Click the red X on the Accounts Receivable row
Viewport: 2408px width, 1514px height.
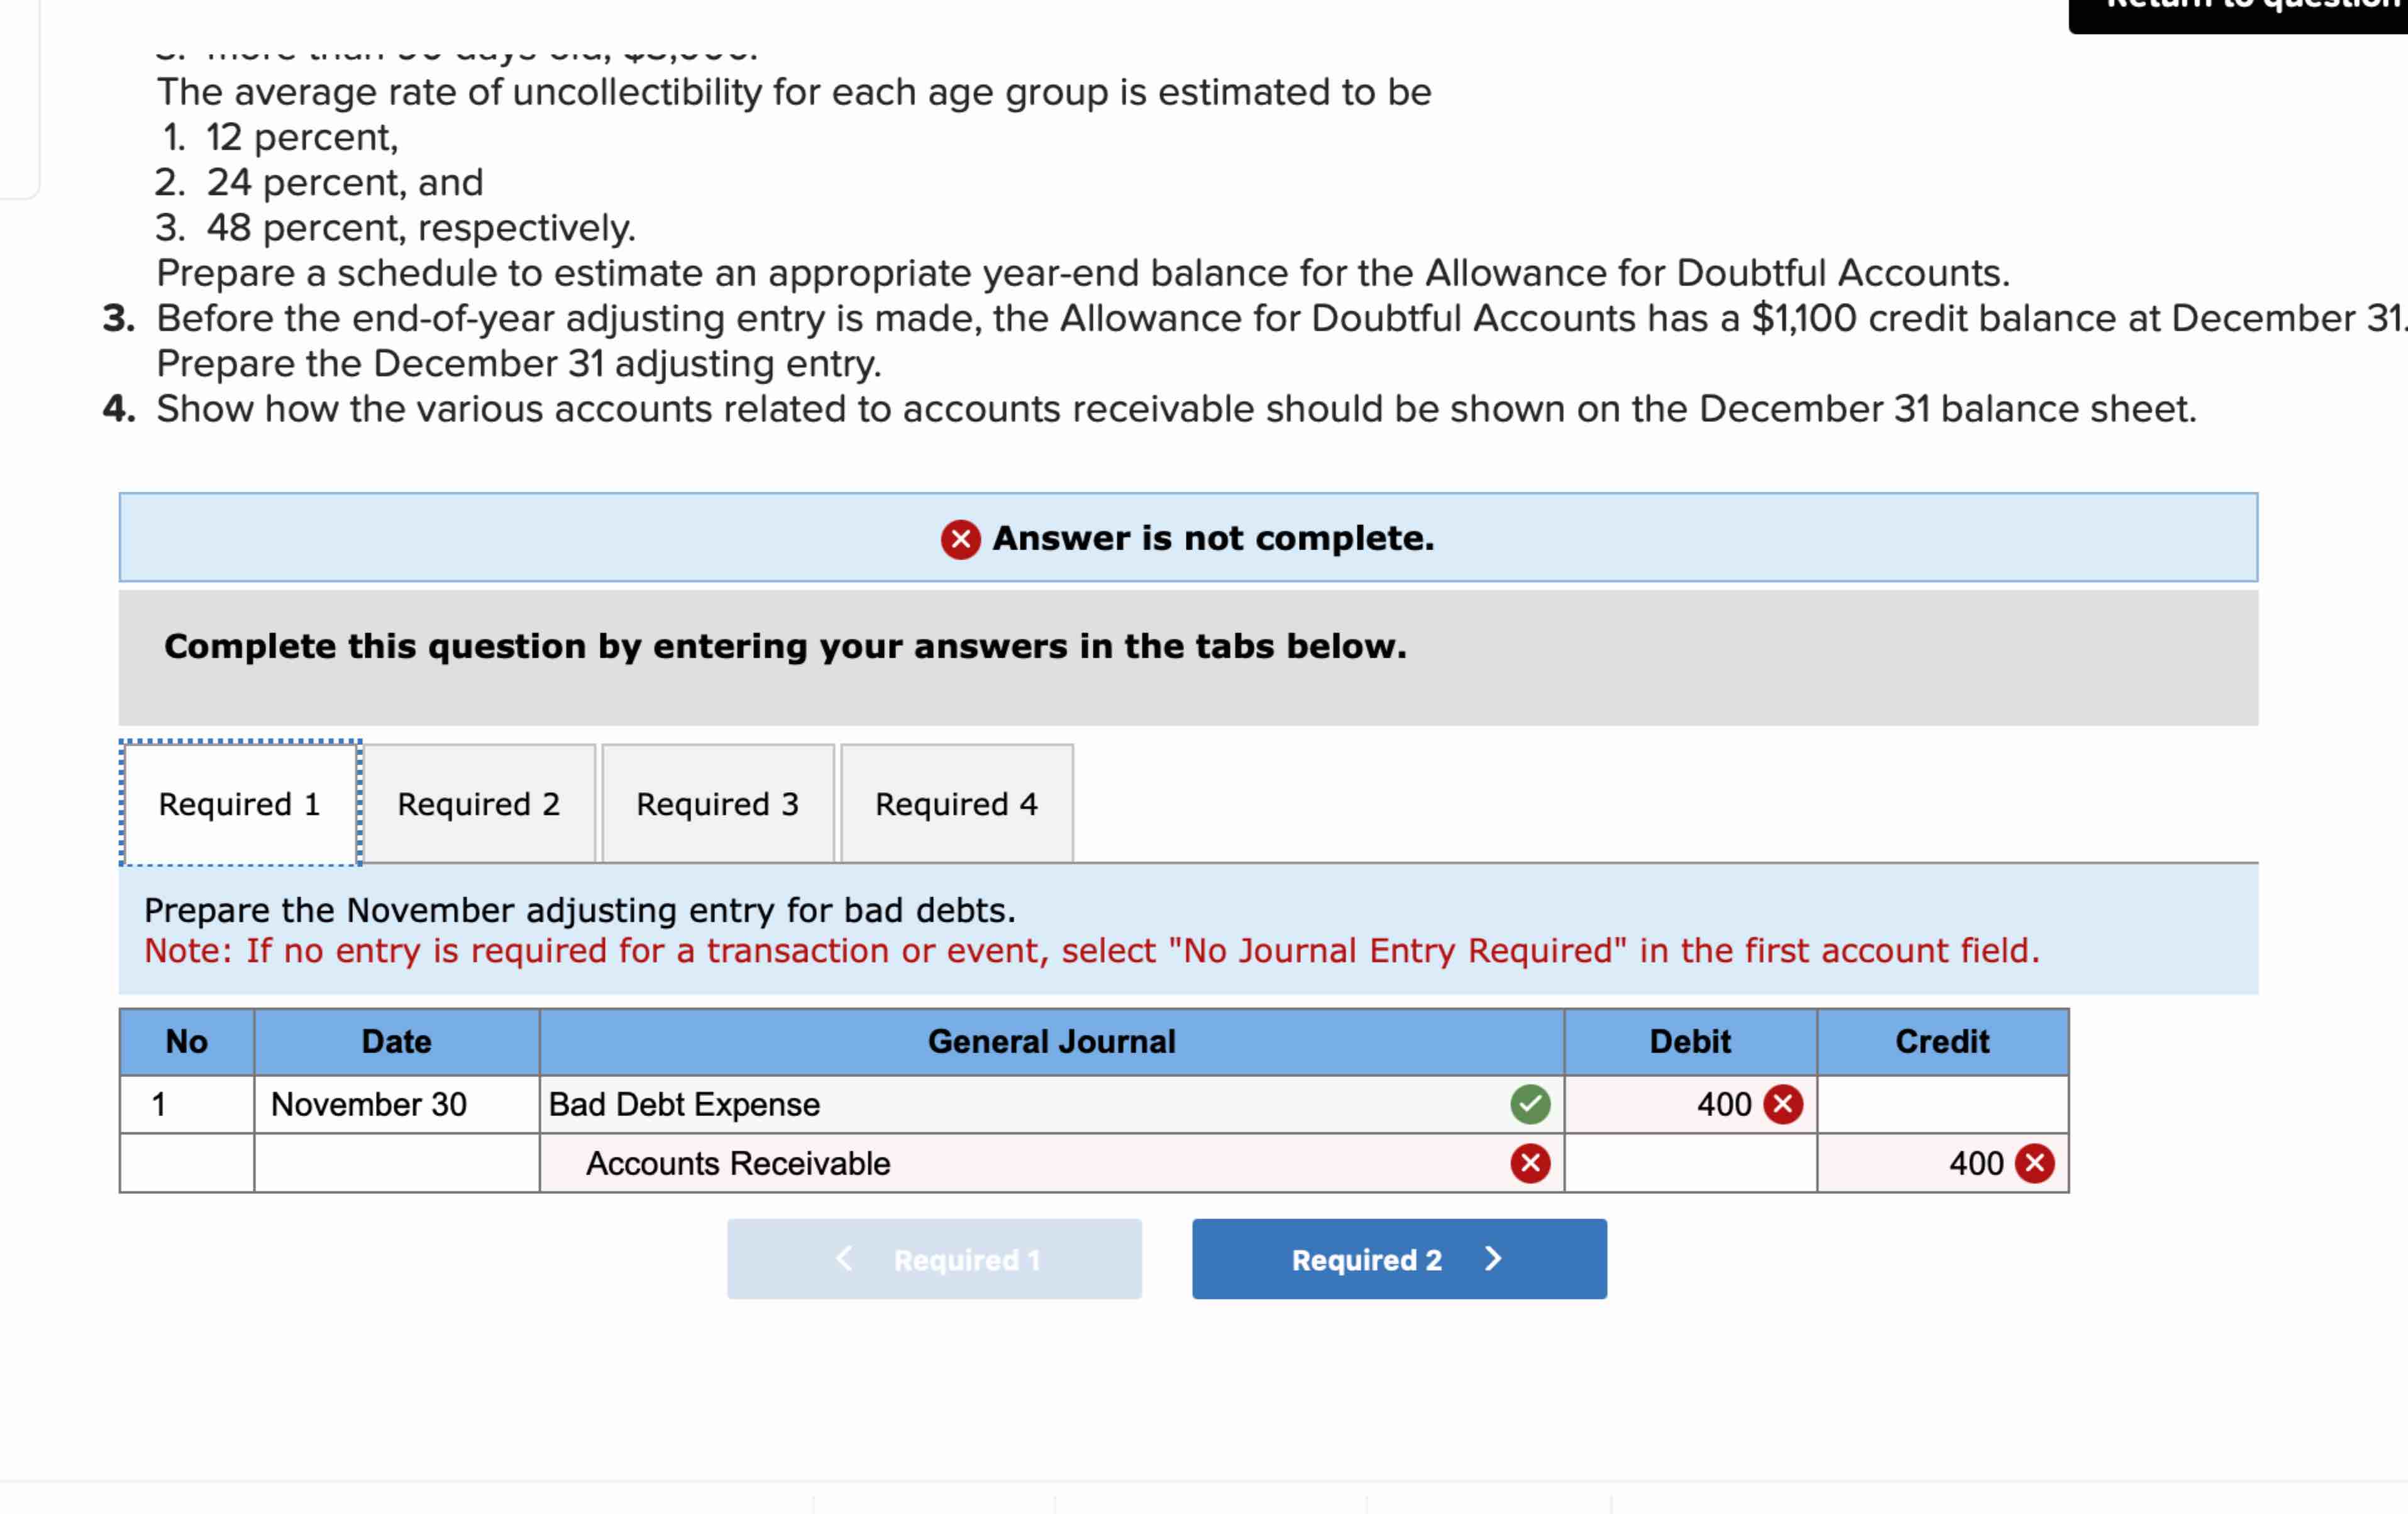(1530, 1163)
